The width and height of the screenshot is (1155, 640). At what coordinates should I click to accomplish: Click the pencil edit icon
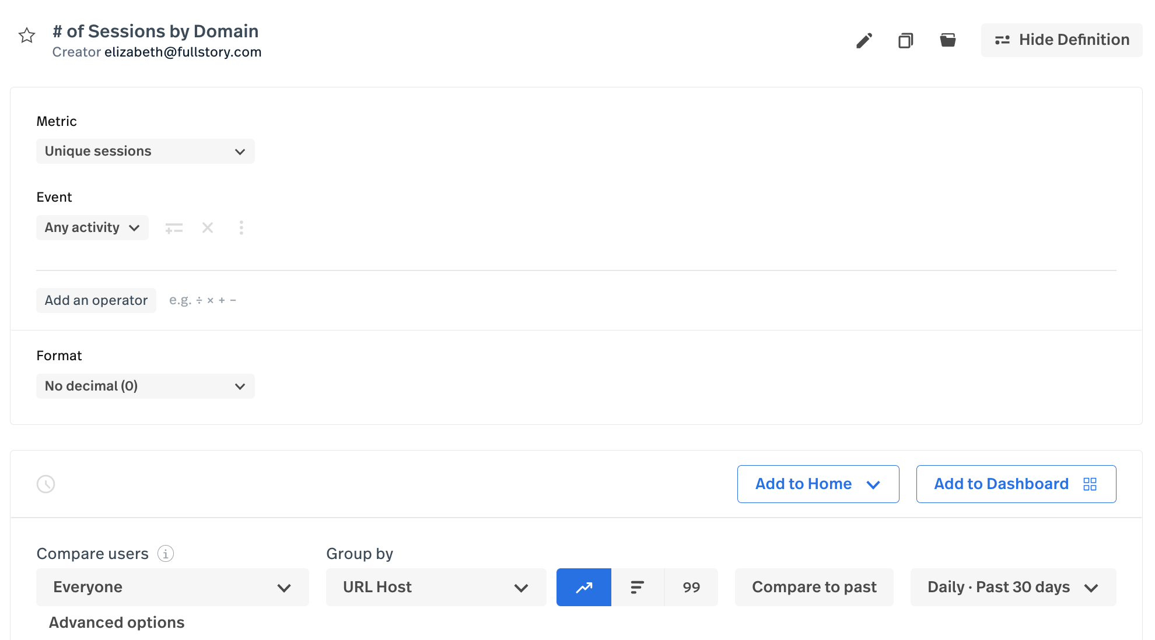864,40
